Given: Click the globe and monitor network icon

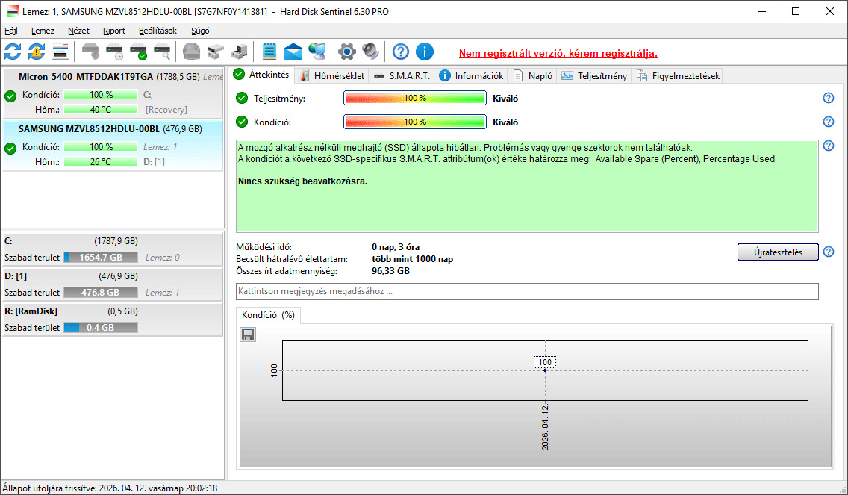Looking at the screenshot, I should (317, 52).
